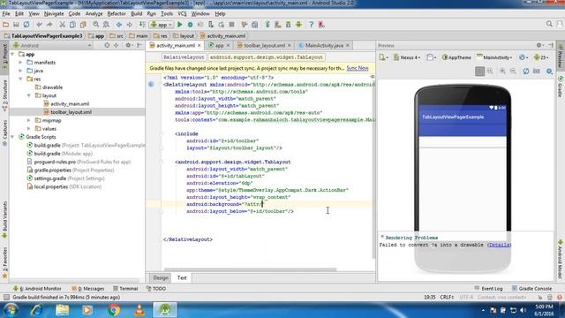Click the green Android robot toolbar icon
The width and height of the screenshot is (565, 318).
(x=298, y=25)
